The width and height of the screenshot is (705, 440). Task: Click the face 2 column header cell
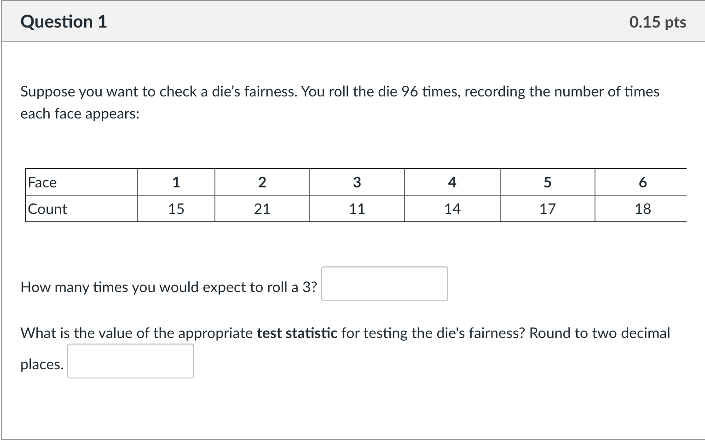(x=262, y=182)
